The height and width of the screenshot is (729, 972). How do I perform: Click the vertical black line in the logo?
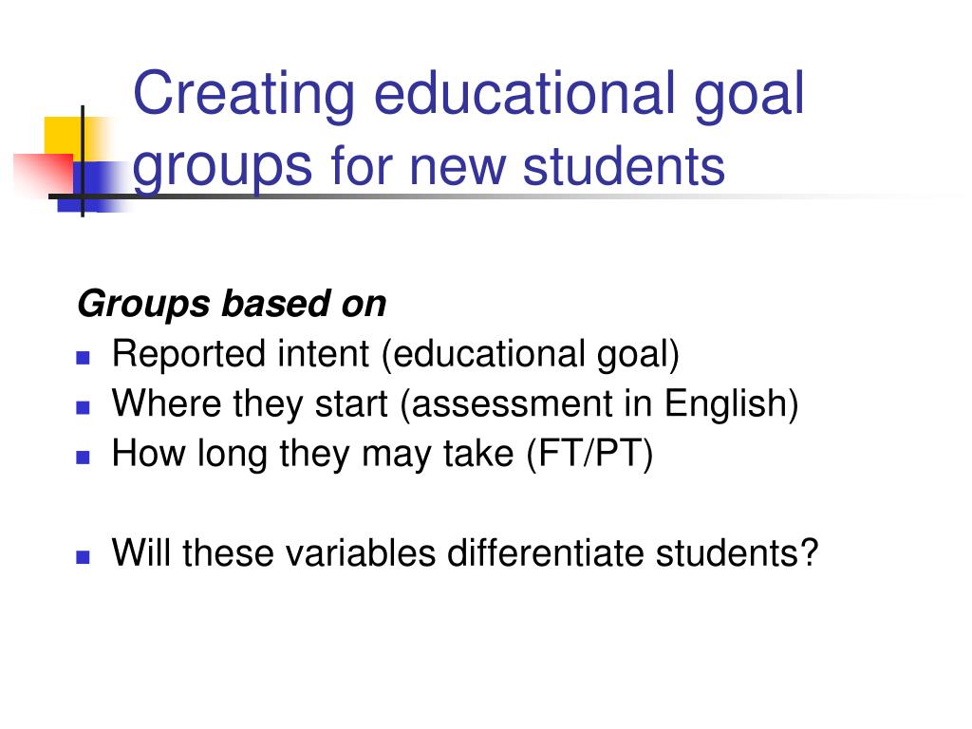pos(83,161)
